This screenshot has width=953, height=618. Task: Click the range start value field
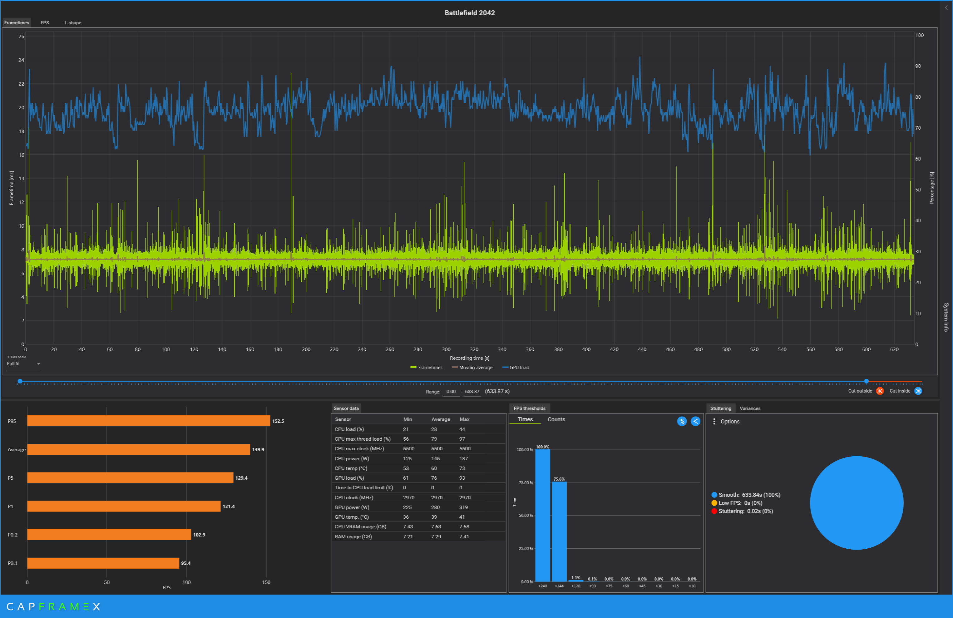[451, 392]
